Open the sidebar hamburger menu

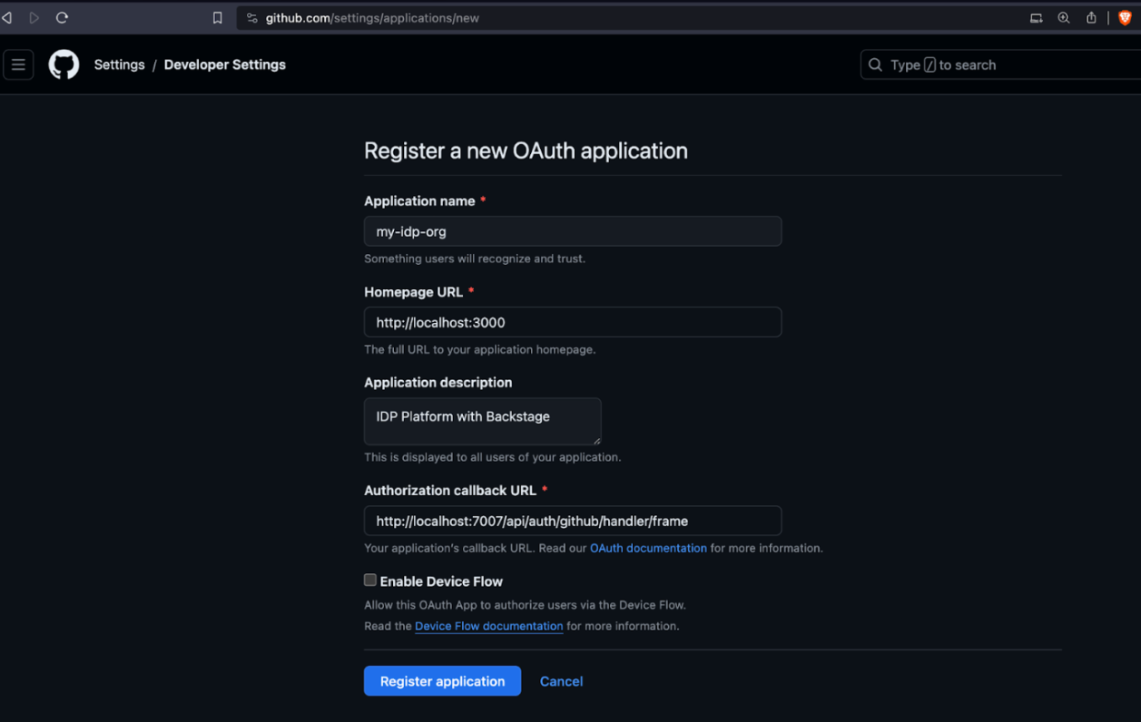pyautogui.click(x=18, y=64)
